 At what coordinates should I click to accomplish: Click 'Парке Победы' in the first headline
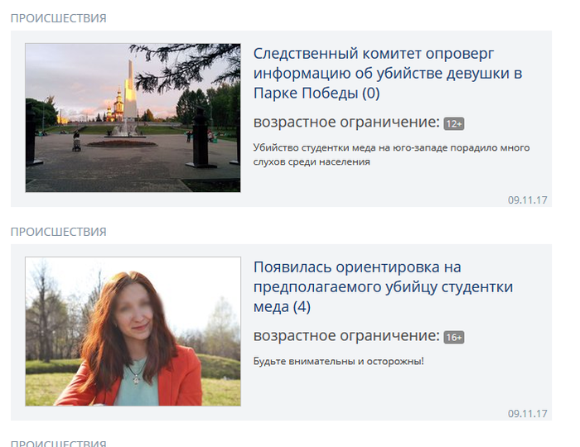[x=306, y=93]
